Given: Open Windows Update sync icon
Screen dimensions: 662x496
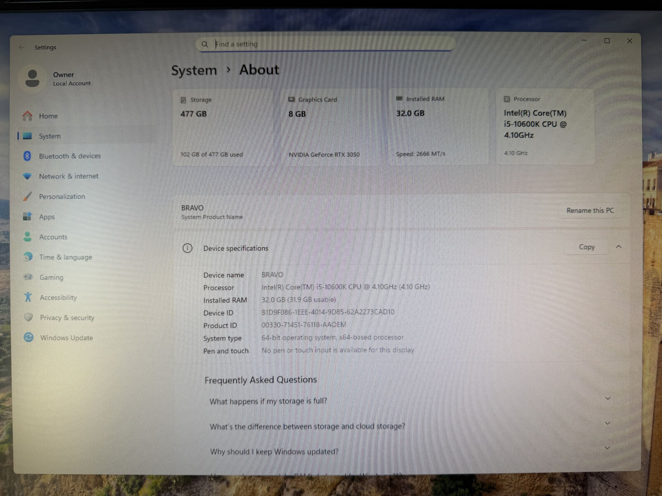Looking at the screenshot, I should click(28, 337).
